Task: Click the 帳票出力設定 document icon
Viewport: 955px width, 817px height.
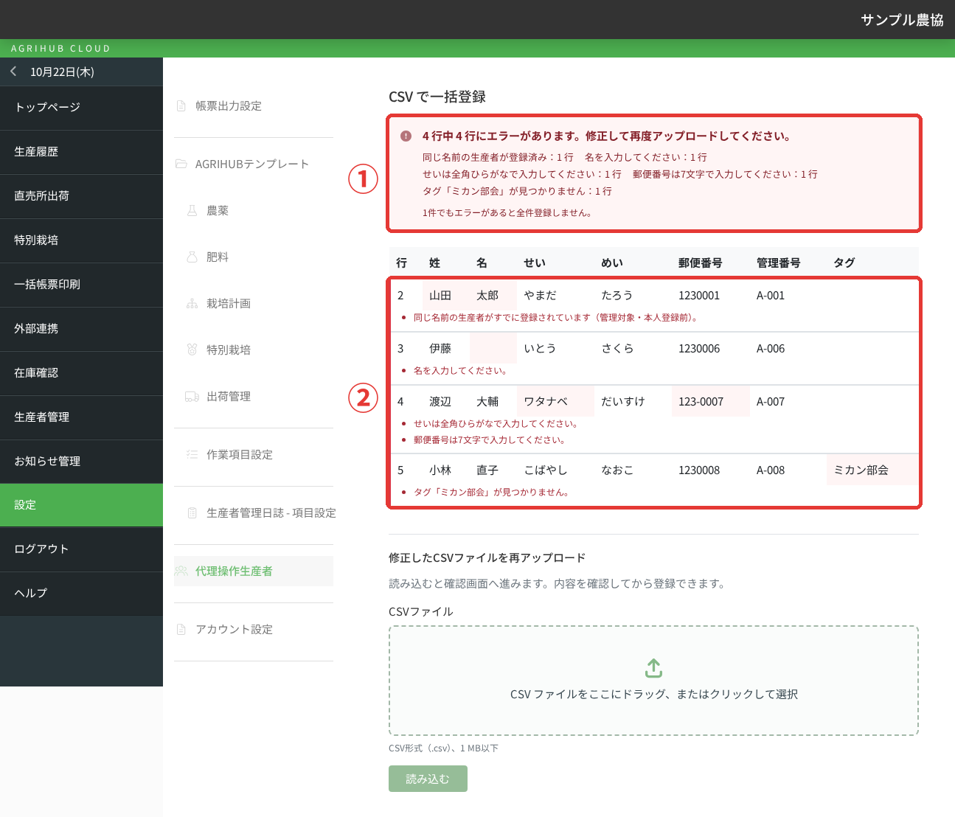Action: pos(181,106)
